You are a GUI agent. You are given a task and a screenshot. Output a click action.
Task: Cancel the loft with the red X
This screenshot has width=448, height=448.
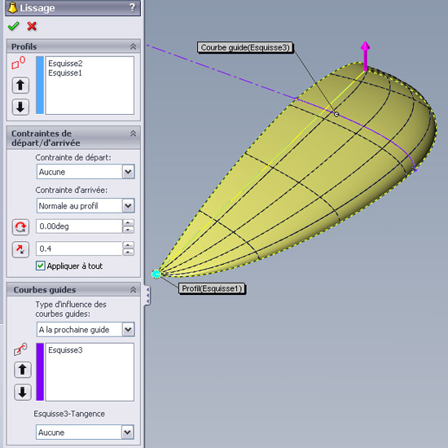pyautogui.click(x=32, y=26)
